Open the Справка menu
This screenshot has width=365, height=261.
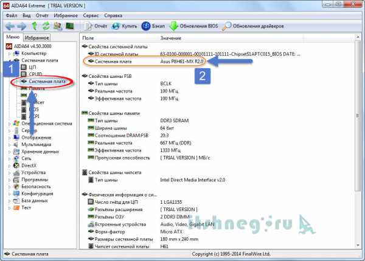113,16
